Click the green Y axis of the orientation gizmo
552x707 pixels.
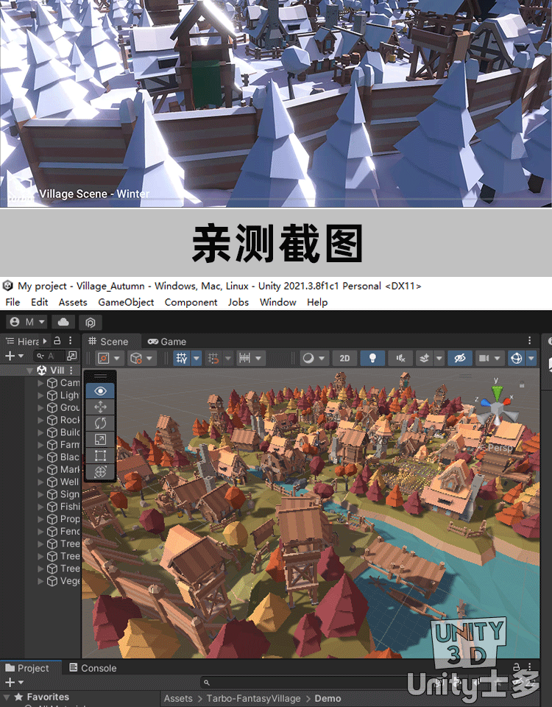coord(497,393)
